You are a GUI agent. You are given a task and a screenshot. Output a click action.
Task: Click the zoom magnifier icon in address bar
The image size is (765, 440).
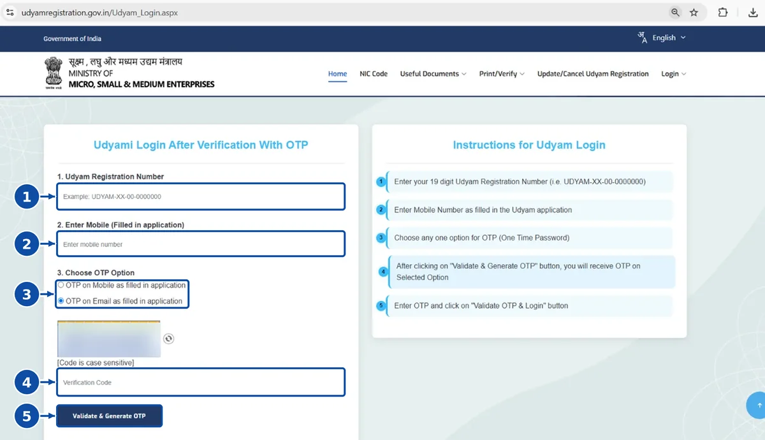(675, 12)
